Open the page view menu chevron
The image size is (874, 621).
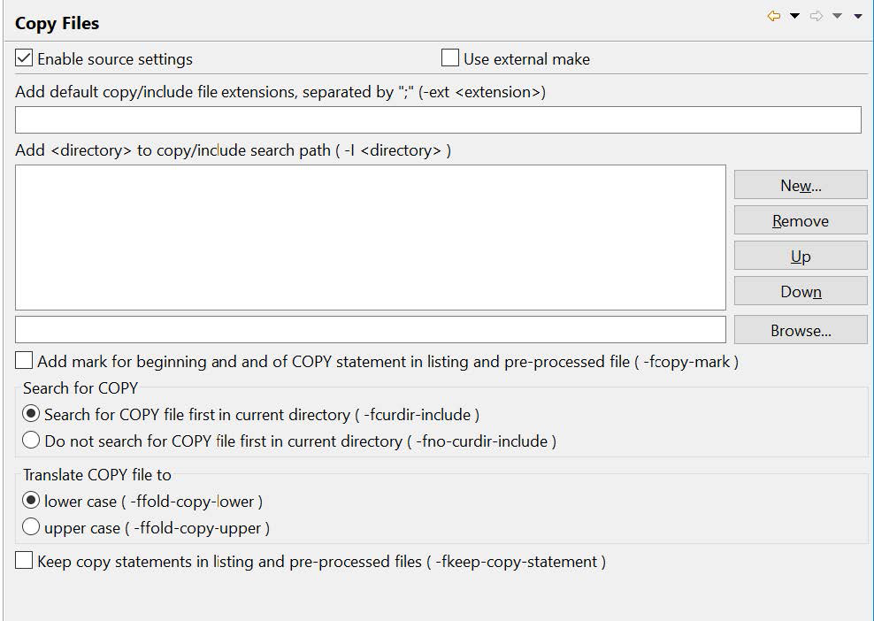click(x=856, y=16)
